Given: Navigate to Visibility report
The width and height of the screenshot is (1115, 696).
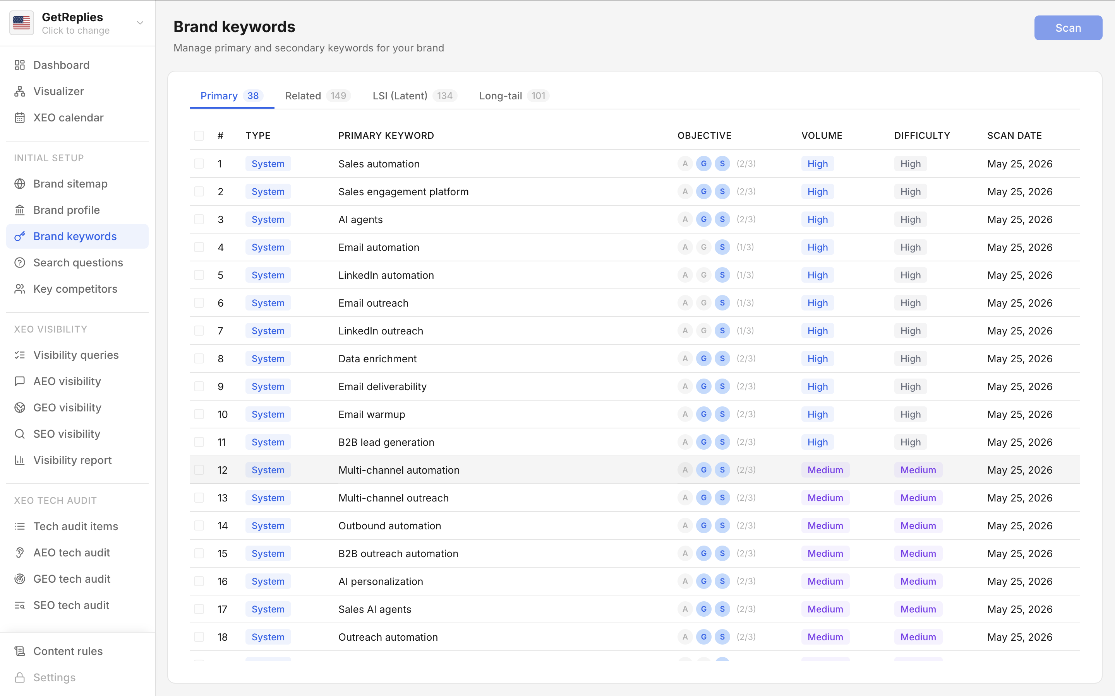Looking at the screenshot, I should 77,460.
